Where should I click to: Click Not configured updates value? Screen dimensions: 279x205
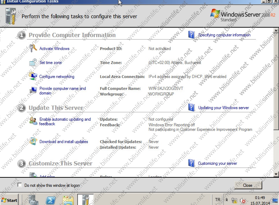(161, 119)
